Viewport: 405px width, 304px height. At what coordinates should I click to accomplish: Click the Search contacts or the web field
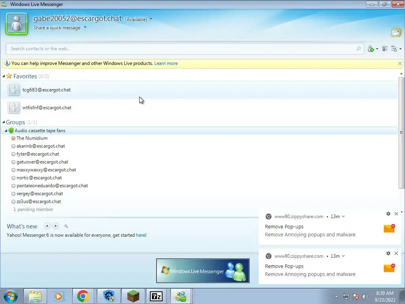coord(185,49)
